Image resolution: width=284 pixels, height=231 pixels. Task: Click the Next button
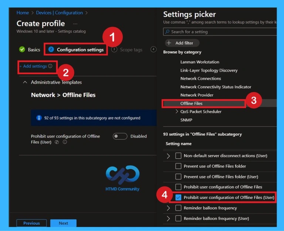[x=63, y=223]
